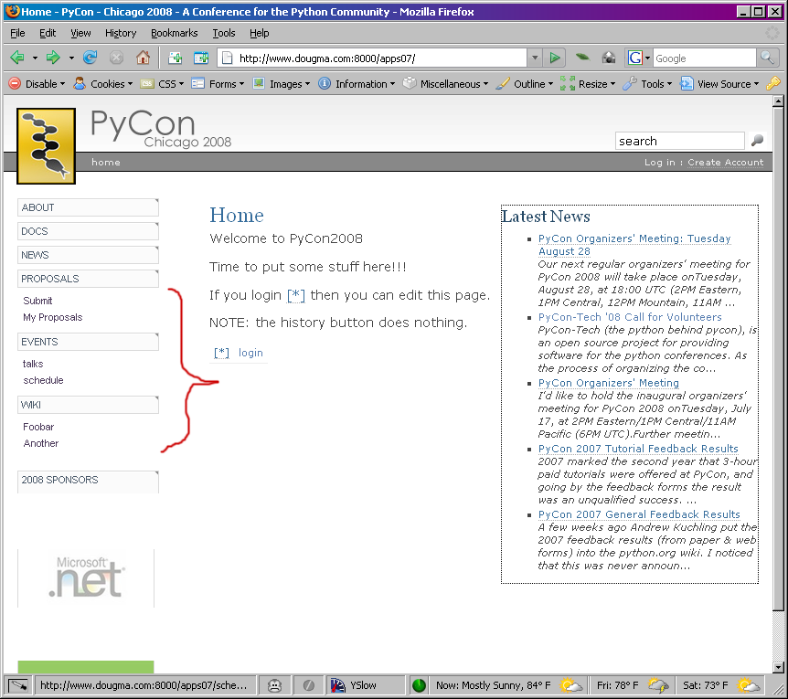This screenshot has width=788, height=699.
Task: Click the browser Back arrow button
Action: click(x=17, y=58)
